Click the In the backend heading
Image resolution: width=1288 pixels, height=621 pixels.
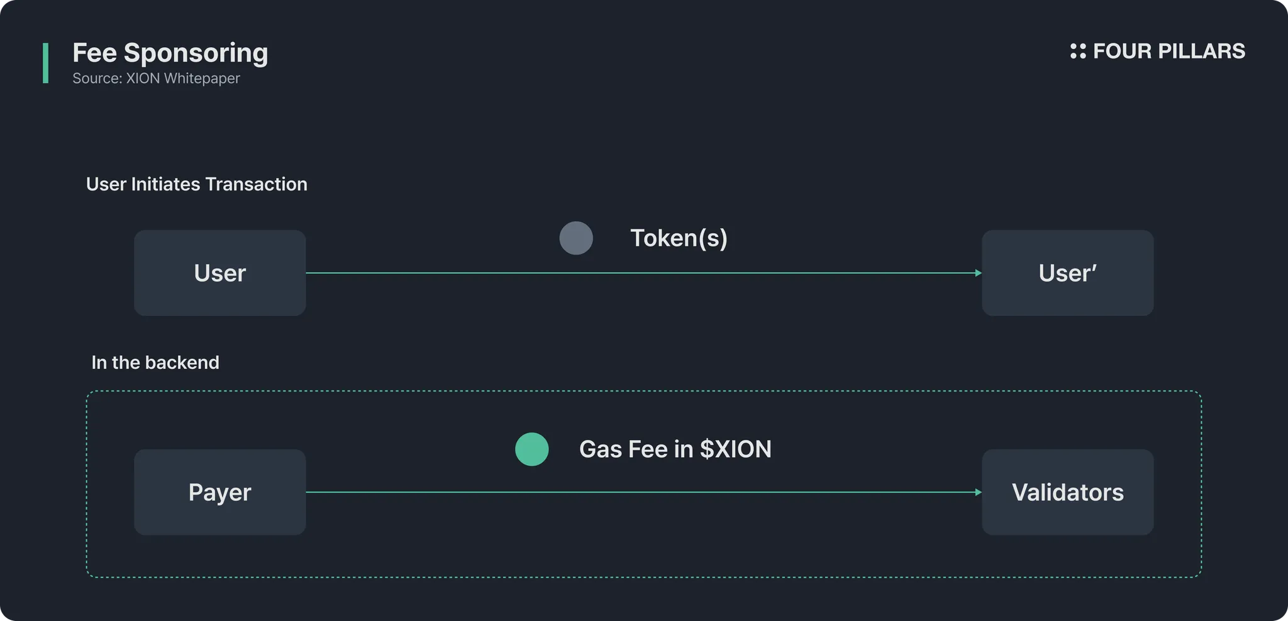click(155, 363)
